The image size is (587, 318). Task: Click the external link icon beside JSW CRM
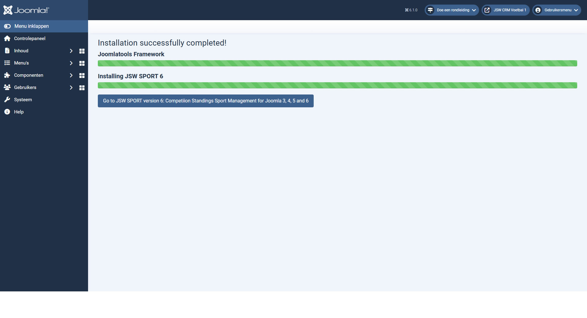click(x=487, y=10)
